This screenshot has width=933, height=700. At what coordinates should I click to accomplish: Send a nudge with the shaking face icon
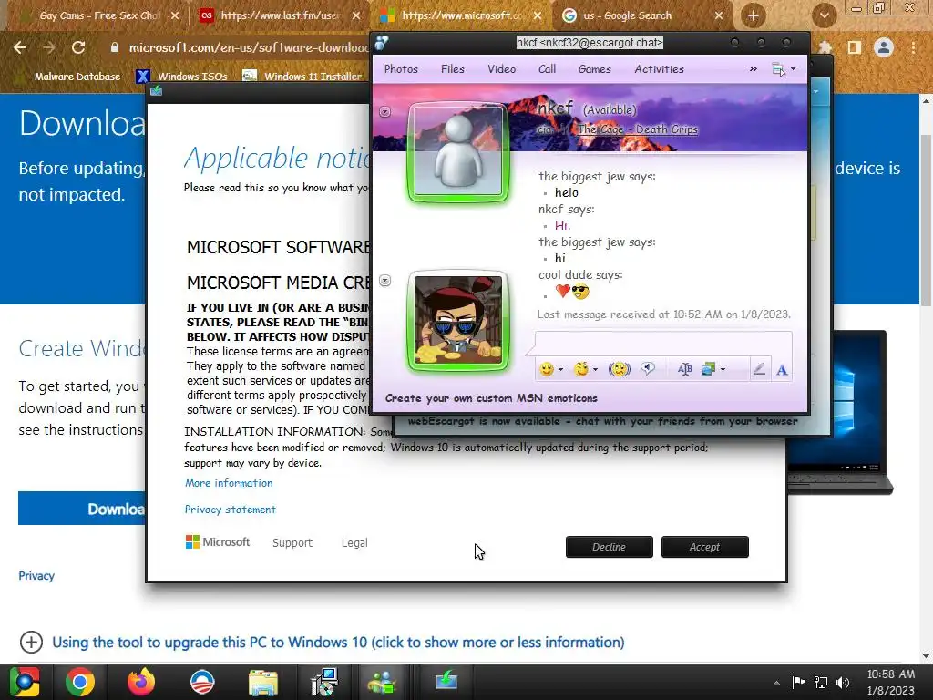620,369
